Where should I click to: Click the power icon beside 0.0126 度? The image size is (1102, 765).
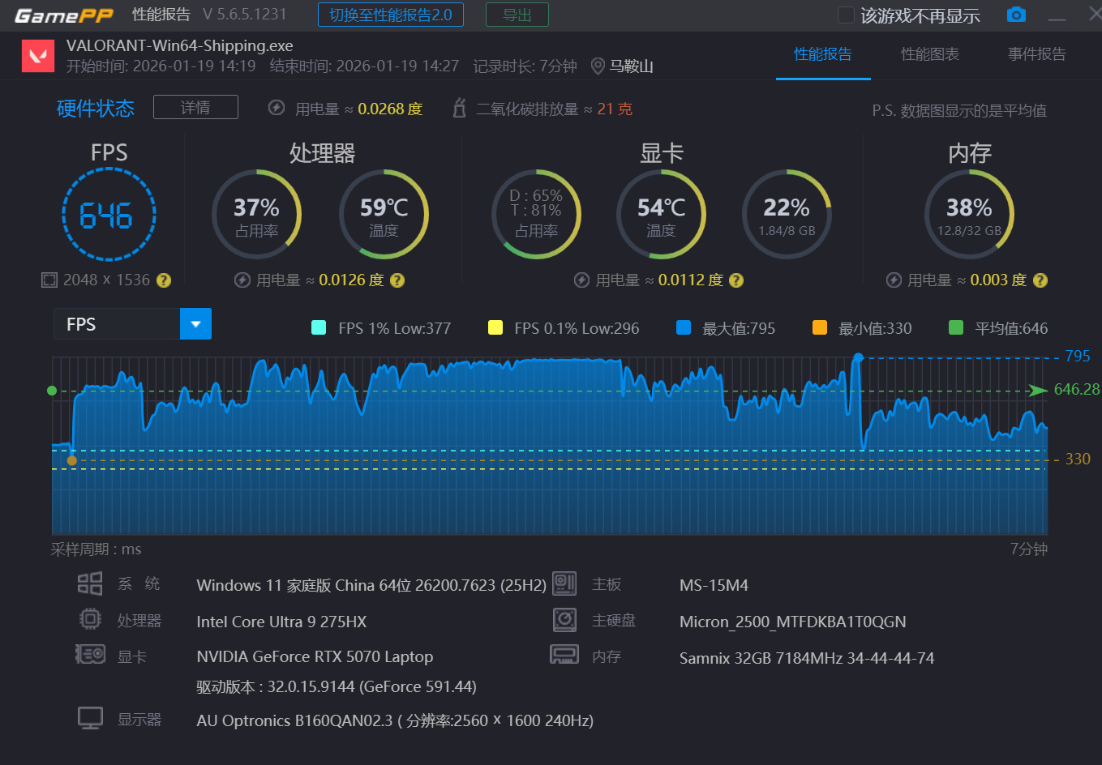pos(242,280)
